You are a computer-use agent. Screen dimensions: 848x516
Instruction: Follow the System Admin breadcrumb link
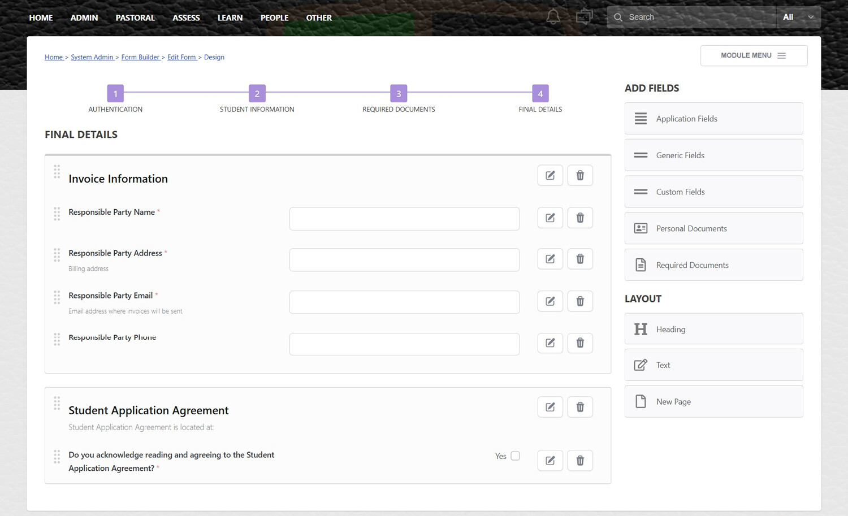[x=92, y=57]
